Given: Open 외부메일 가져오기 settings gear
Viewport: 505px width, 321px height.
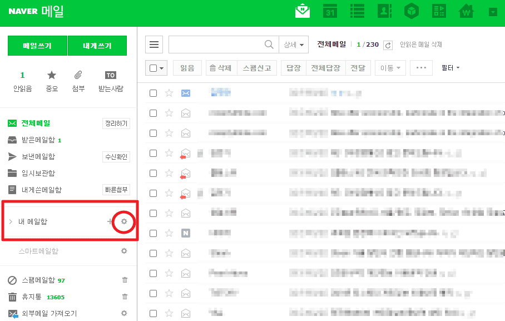Looking at the screenshot, I should (x=124, y=313).
